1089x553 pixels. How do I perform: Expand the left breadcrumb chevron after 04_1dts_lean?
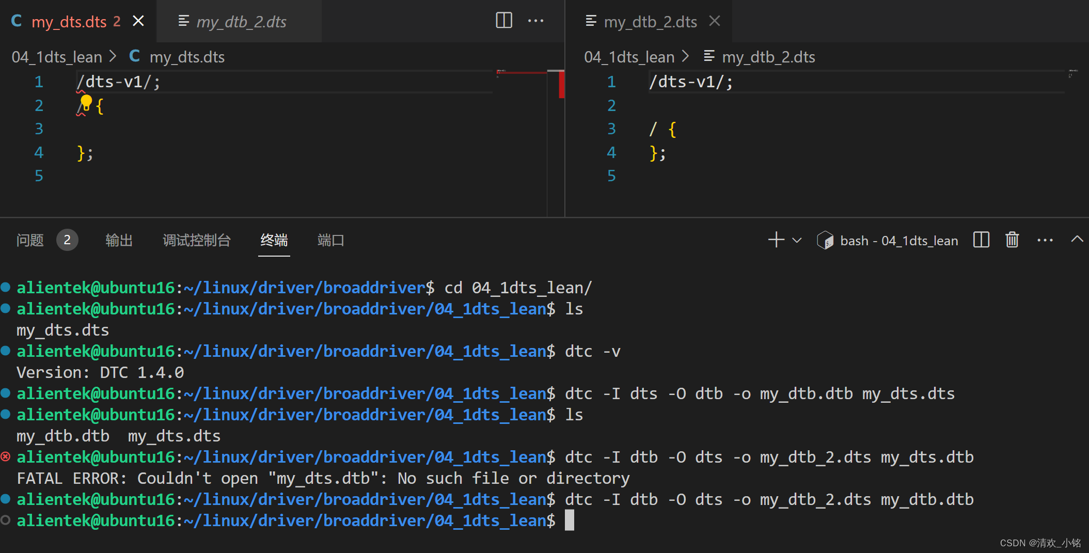[113, 56]
